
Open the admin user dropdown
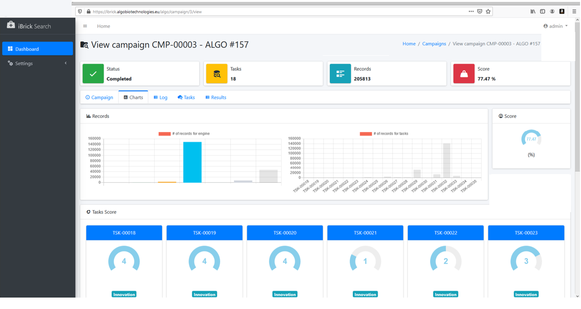pos(556,26)
